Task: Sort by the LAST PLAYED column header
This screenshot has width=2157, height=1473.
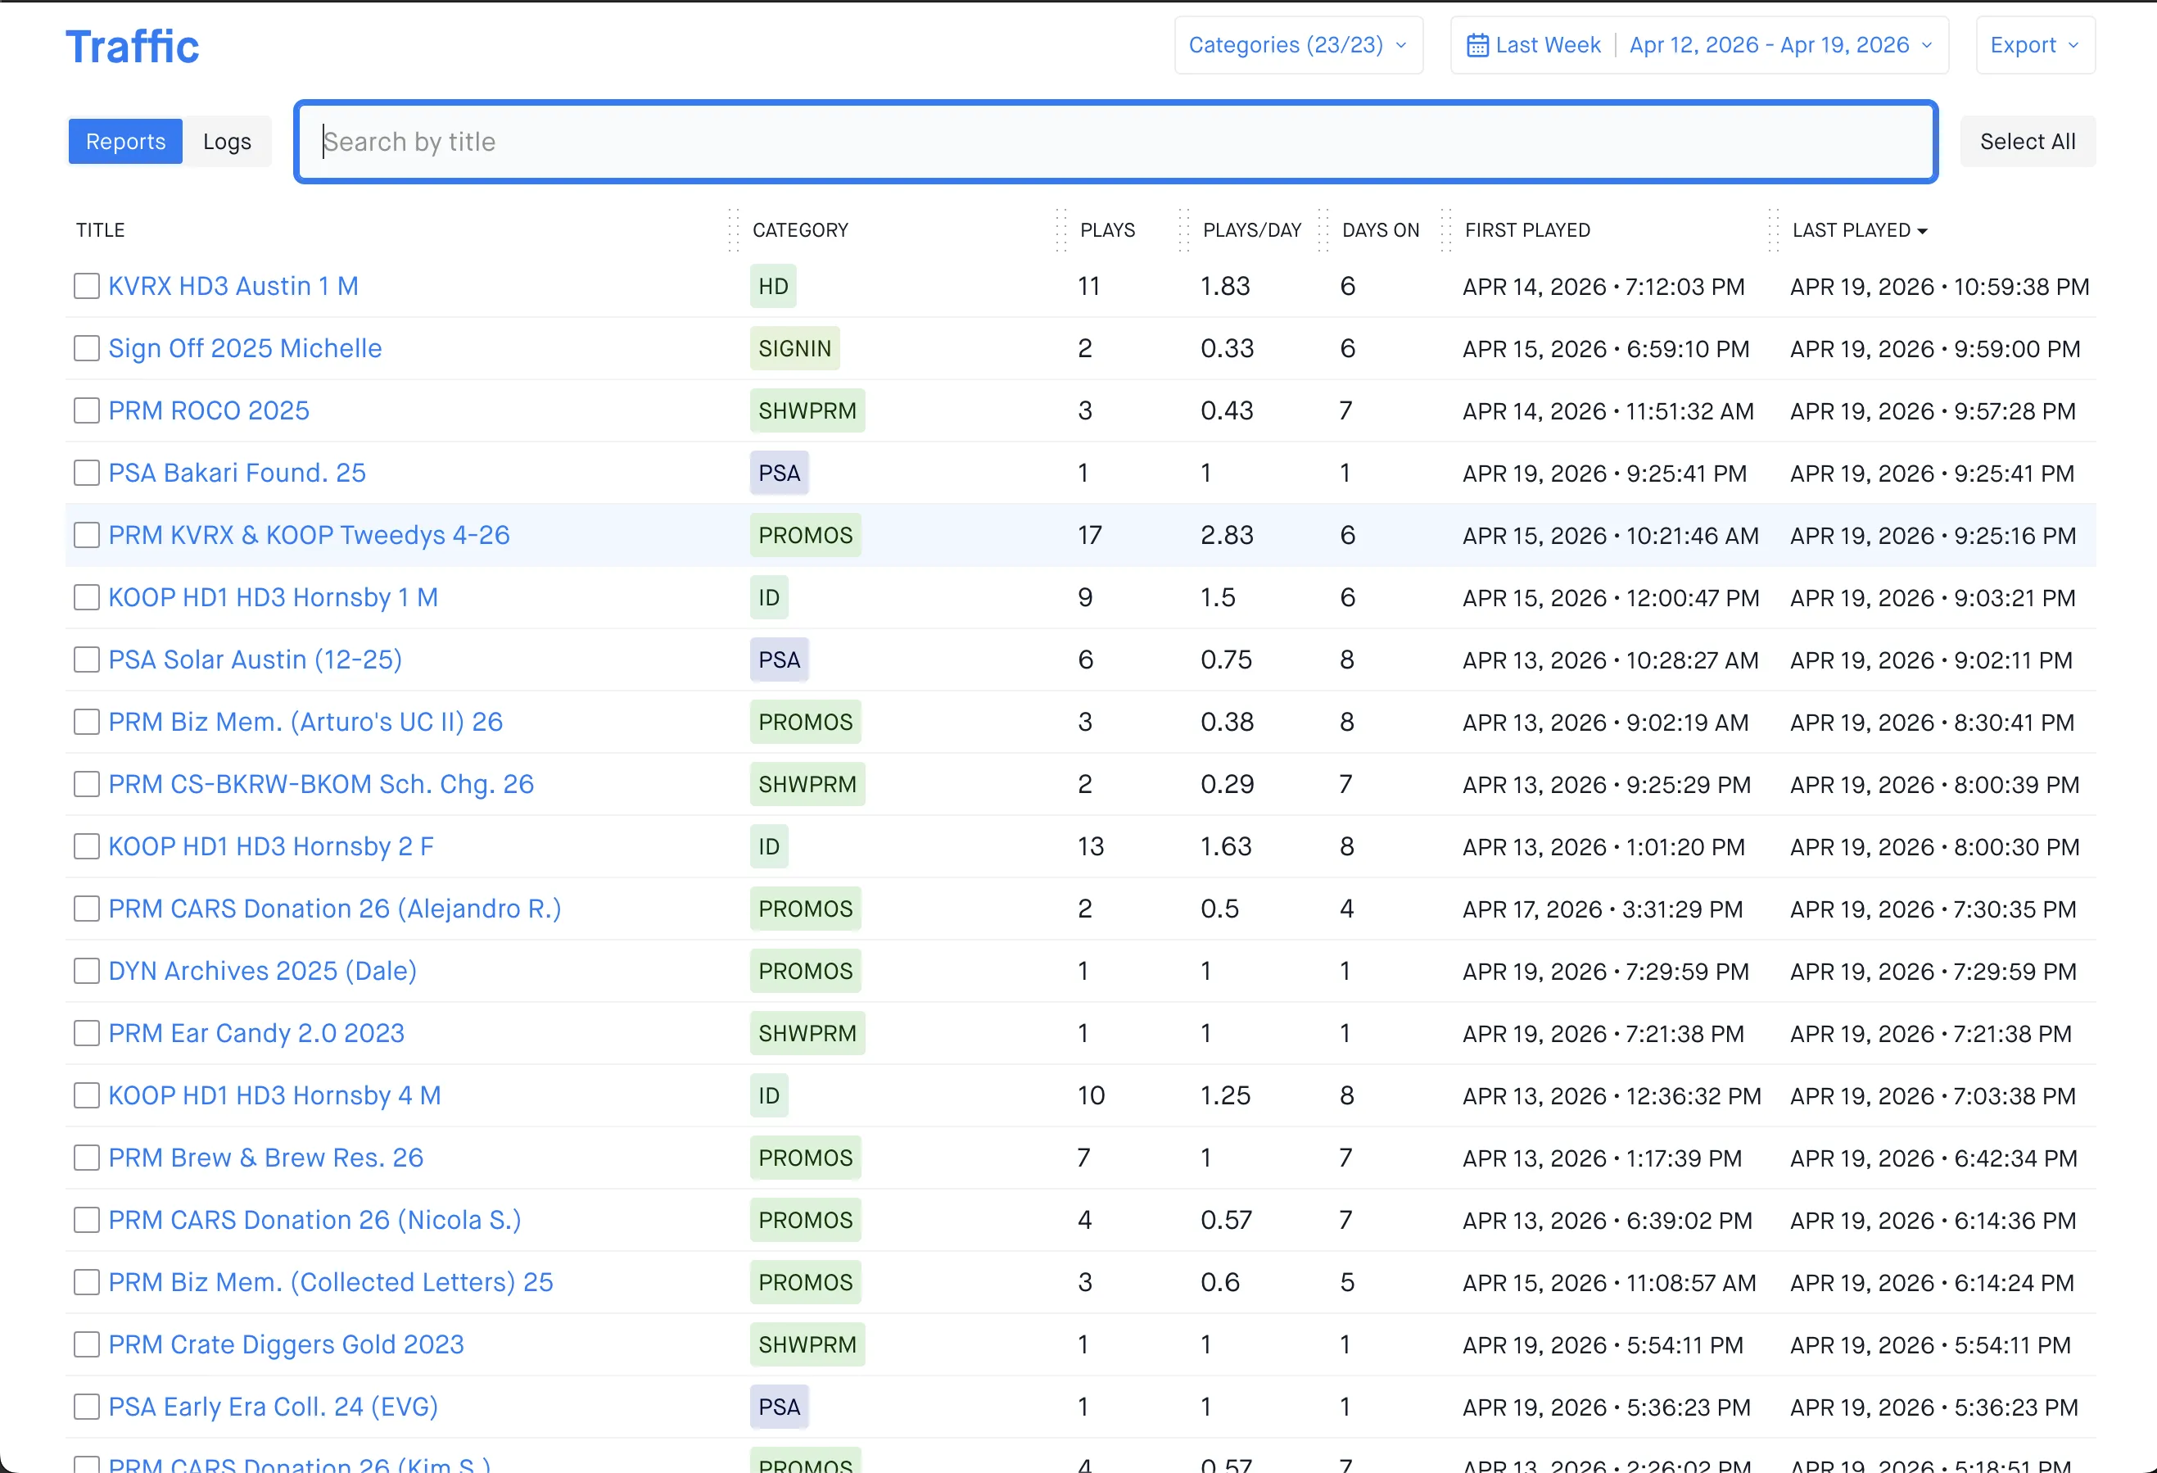Action: (x=1851, y=230)
